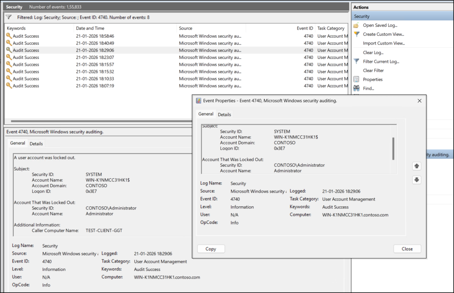This screenshot has height=293, width=454.
Task: Open the General tab of Event Properties
Action: [206, 114]
